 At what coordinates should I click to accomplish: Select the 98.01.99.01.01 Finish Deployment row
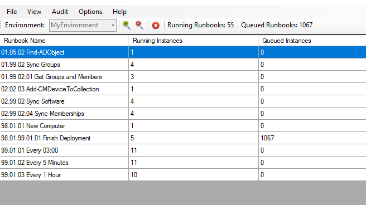pyautogui.click(x=183, y=138)
